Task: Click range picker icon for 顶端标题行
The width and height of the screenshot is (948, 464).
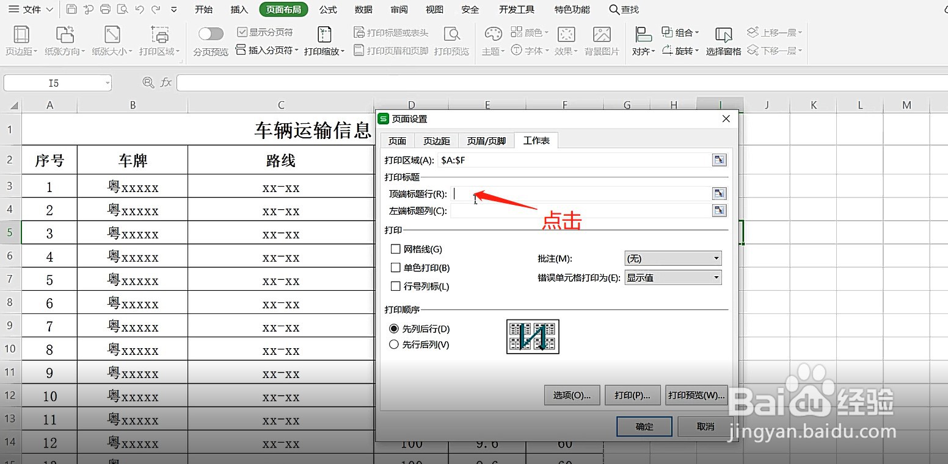Action: coord(720,193)
